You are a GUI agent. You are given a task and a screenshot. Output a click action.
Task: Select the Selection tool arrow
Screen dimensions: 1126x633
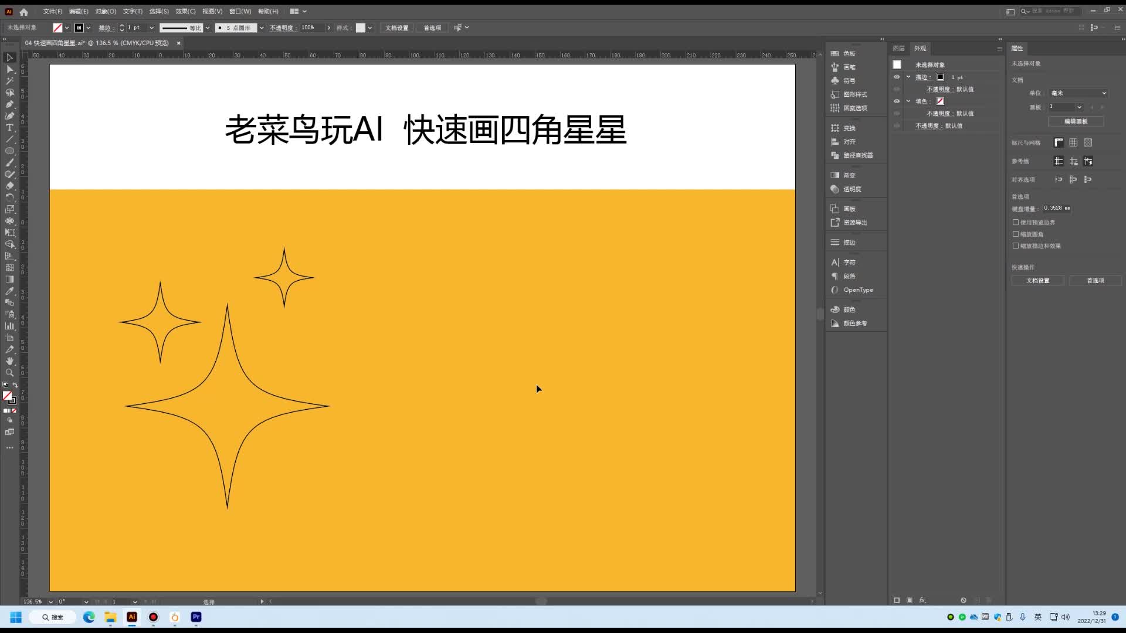click(9, 57)
